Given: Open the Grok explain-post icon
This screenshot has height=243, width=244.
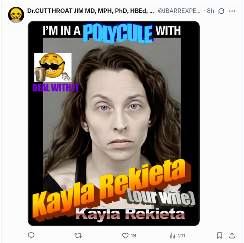Looking at the screenshot, I should click(x=221, y=11).
